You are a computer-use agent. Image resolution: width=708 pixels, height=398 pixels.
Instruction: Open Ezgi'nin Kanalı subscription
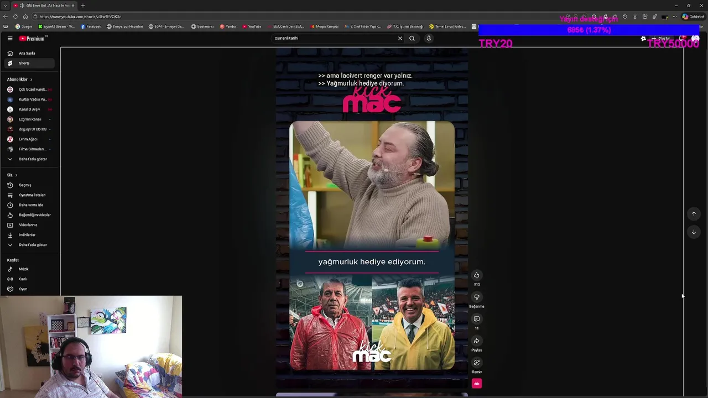(x=30, y=119)
